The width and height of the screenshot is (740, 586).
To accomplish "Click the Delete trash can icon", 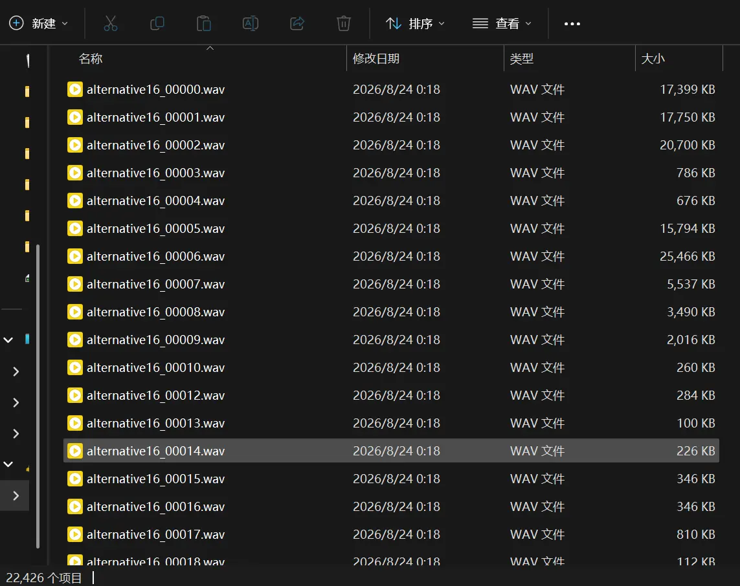I will coord(344,23).
